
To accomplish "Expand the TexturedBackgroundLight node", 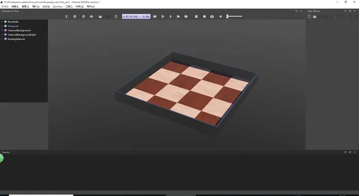I will 2,34.
